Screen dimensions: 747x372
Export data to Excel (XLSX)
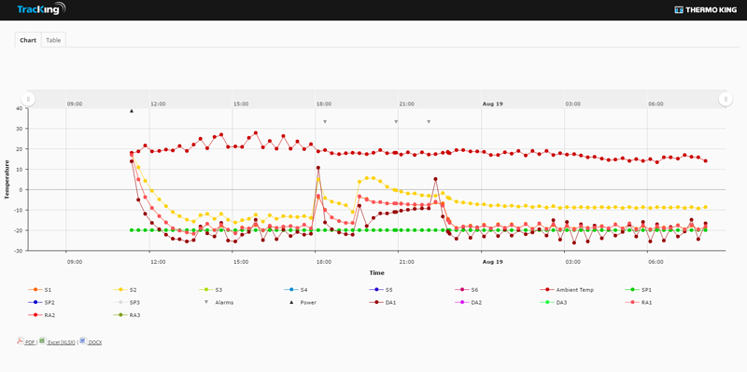pos(62,342)
